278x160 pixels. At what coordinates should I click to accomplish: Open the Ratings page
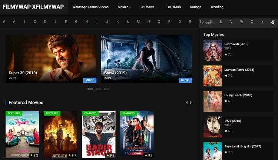(196, 7)
